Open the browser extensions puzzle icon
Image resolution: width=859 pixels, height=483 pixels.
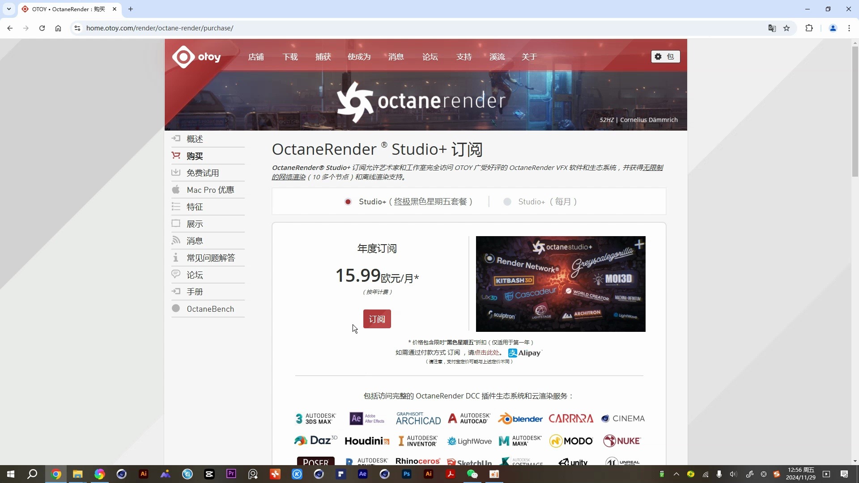(x=809, y=28)
